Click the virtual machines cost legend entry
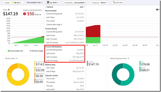Image resolution: width=161 pixels, height=92 pixels. pos(39,63)
